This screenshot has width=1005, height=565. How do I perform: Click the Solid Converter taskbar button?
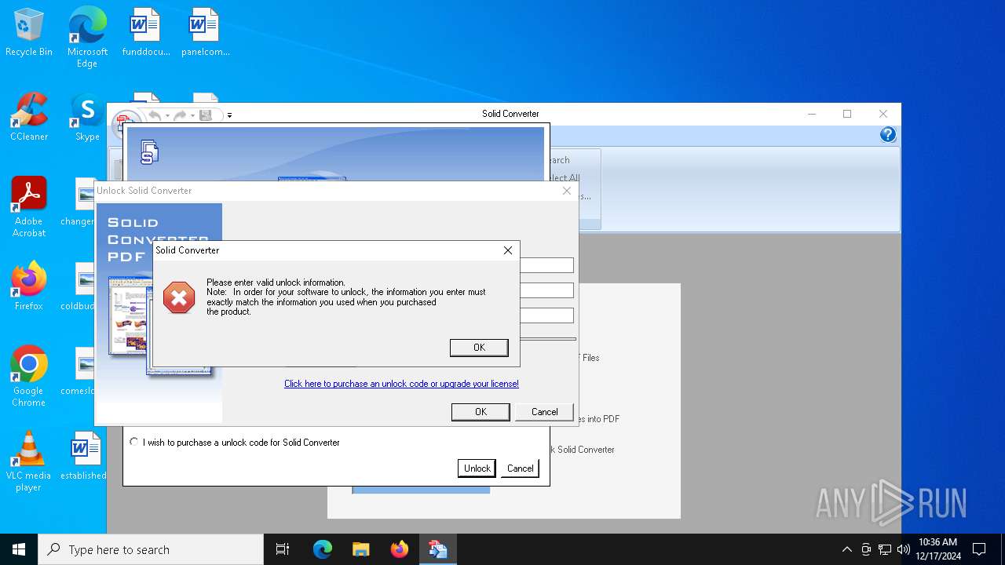pyautogui.click(x=437, y=549)
